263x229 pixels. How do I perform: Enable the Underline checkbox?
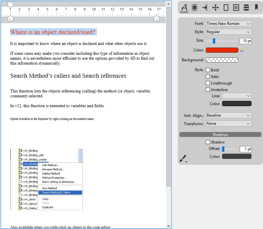pyautogui.click(x=208, y=90)
